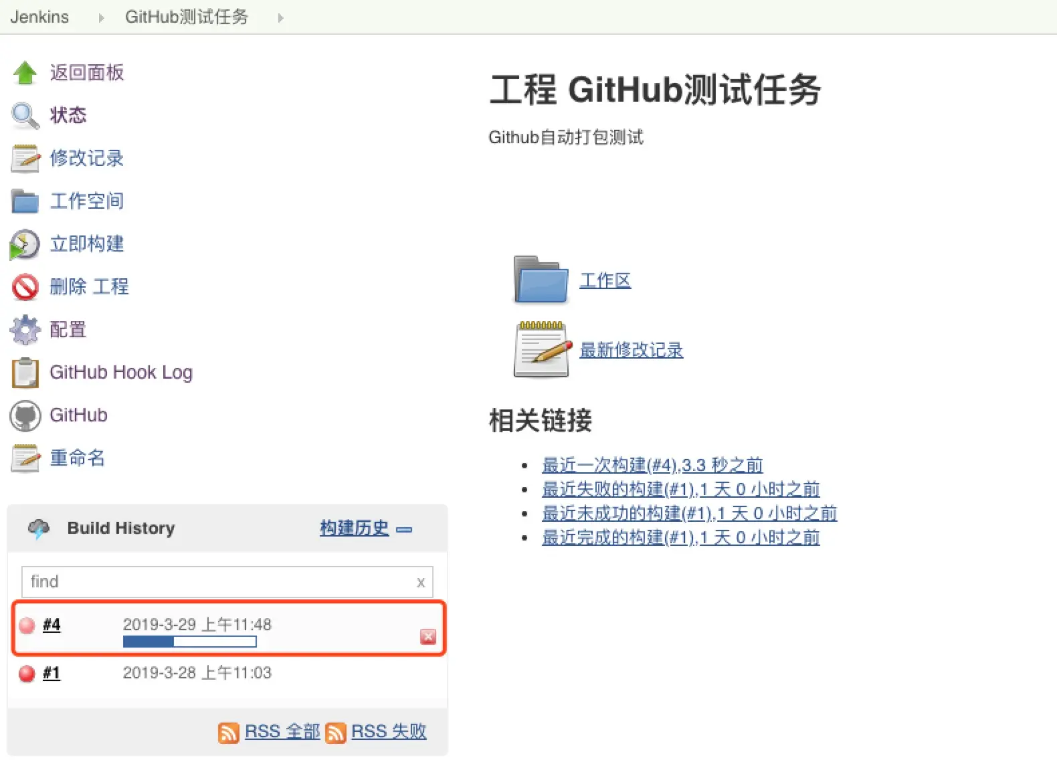Click the Build History heading text
1057x768 pixels.
coord(121,528)
